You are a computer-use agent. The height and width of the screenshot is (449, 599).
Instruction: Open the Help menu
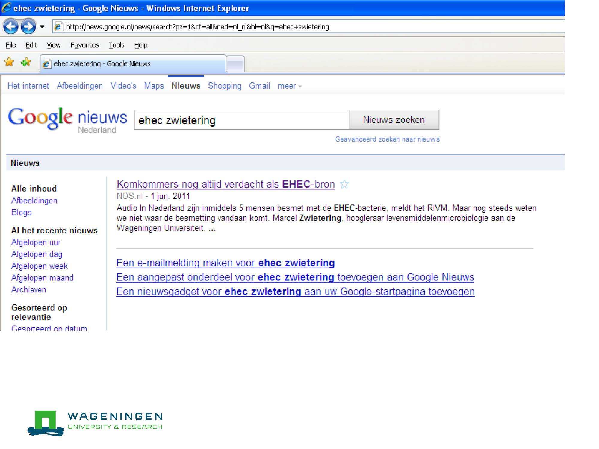point(141,45)
